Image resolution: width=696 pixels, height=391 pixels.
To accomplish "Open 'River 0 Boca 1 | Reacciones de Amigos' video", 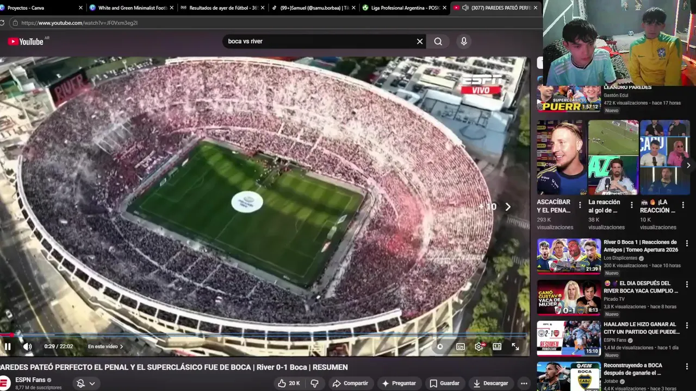I will coord(641,246).
